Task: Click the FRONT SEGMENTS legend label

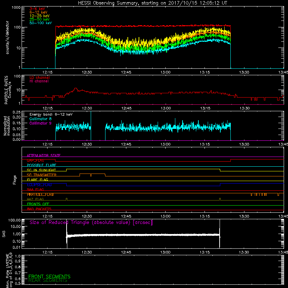Action: pyautogui.click(x=49, y=276)
